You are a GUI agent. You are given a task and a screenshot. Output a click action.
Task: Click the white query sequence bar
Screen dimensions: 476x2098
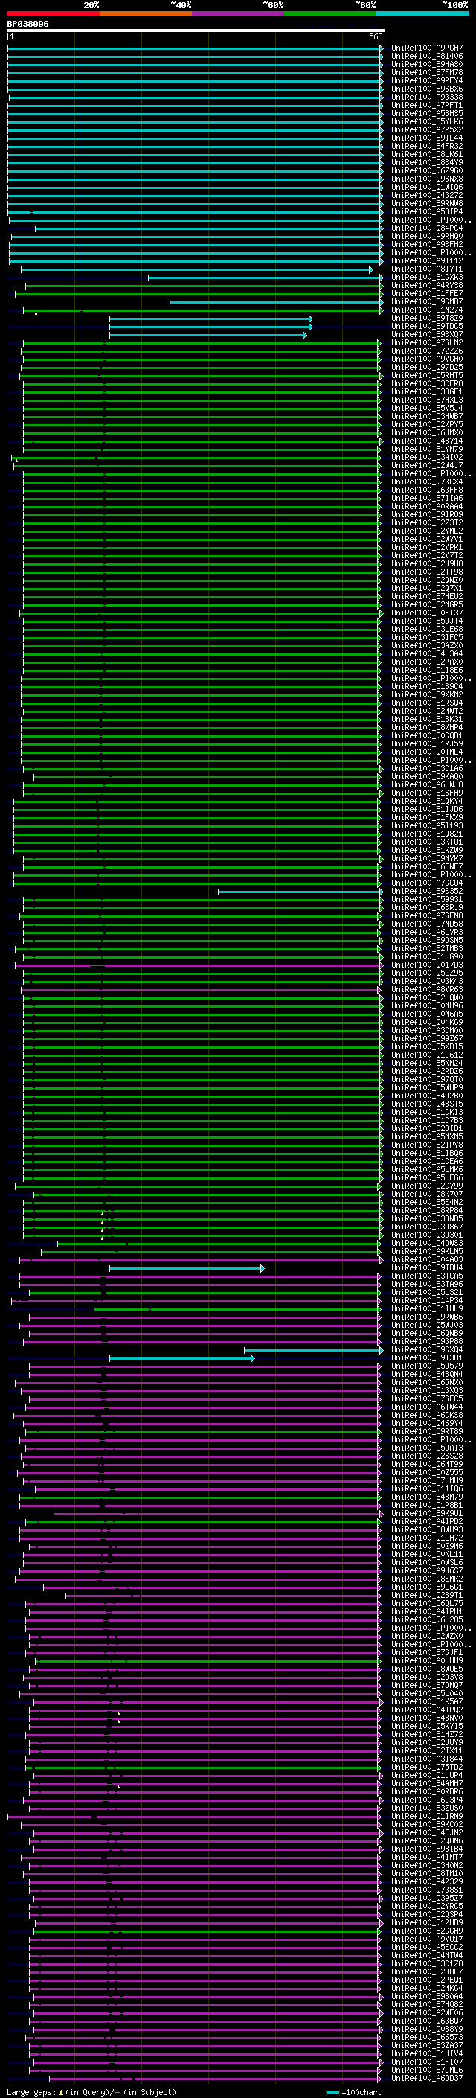[196, 30]
